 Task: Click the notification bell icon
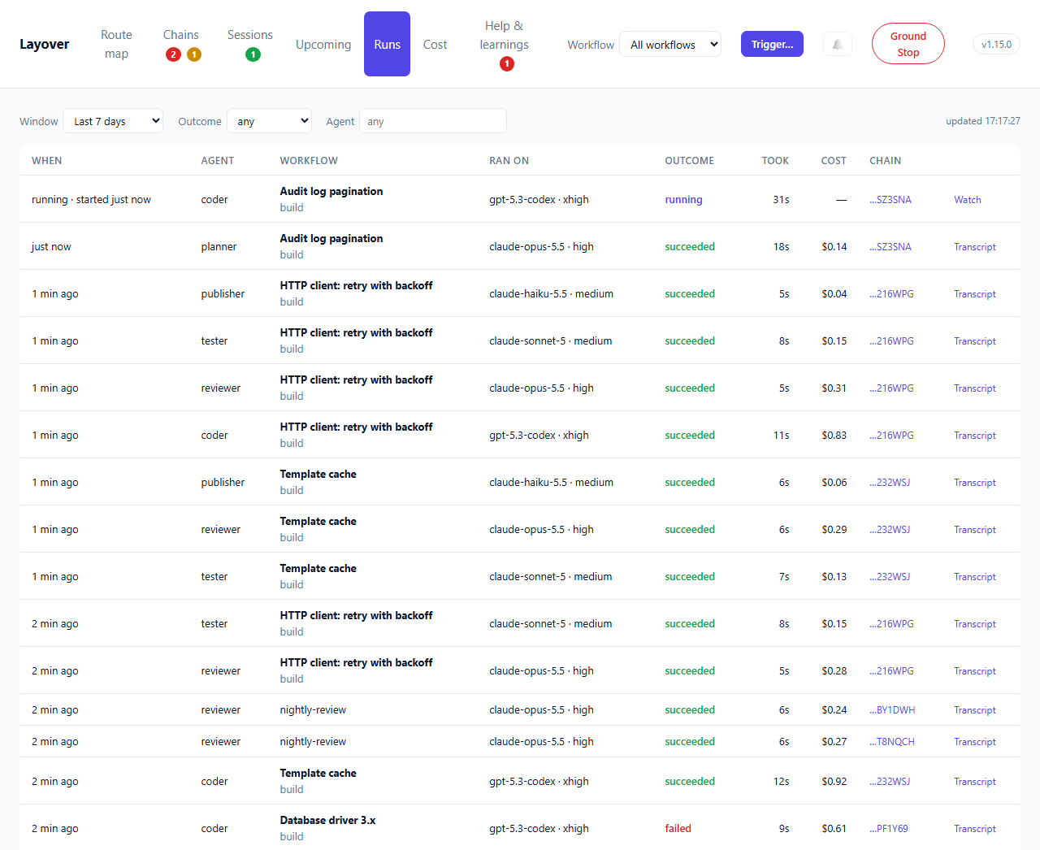(x=838, y=44)
